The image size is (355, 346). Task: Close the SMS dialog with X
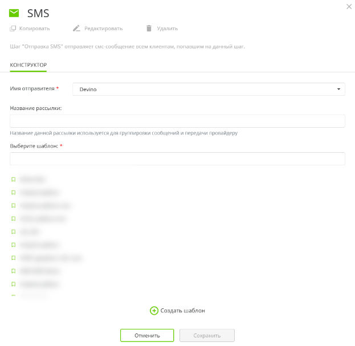click(349, 6)
